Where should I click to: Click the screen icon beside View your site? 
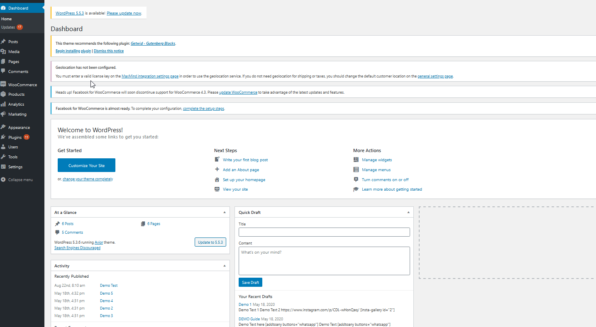click(x=217, y=189)
